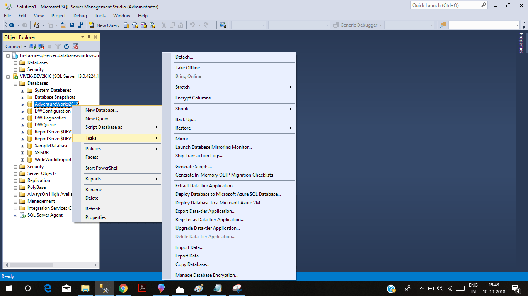Click the Save All disks icon

[80, 25]
